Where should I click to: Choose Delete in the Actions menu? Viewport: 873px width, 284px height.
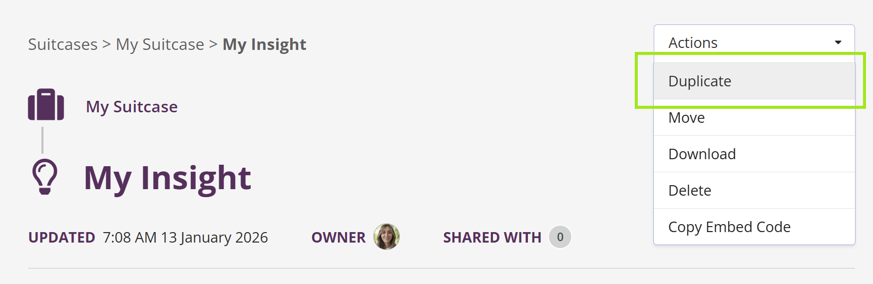coord(690,191)
